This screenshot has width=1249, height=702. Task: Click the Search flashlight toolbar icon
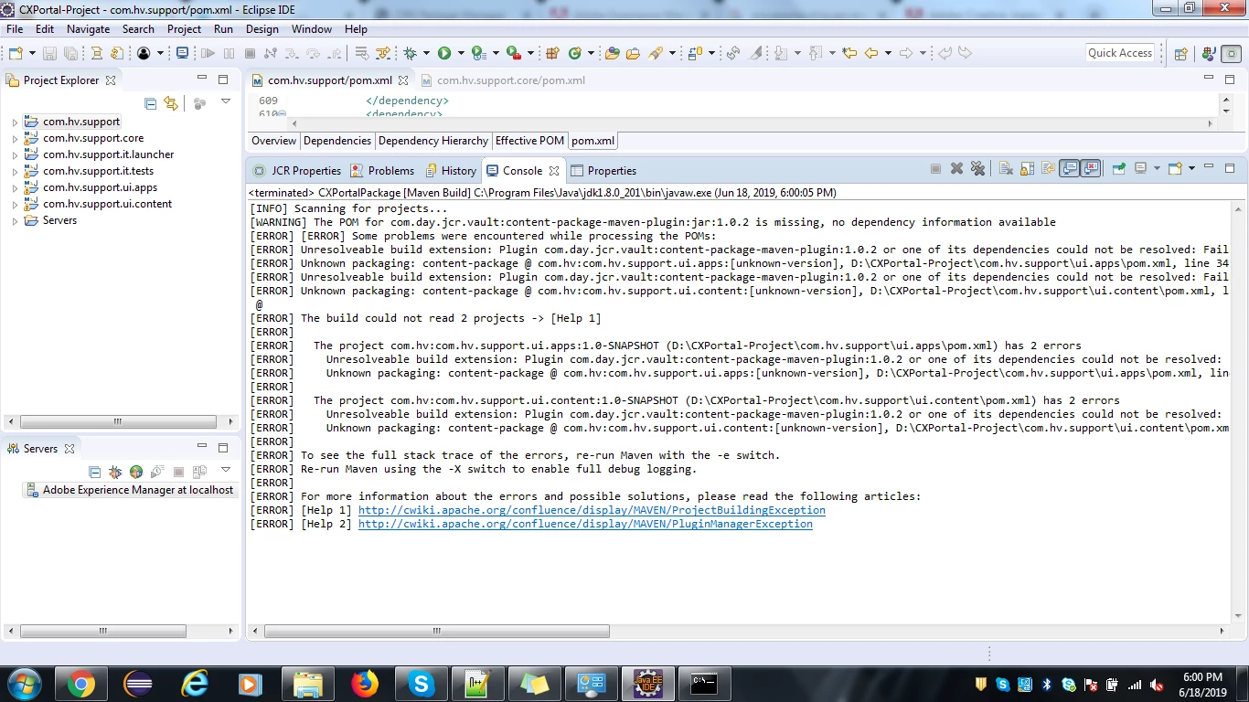[x=656, y=53]
